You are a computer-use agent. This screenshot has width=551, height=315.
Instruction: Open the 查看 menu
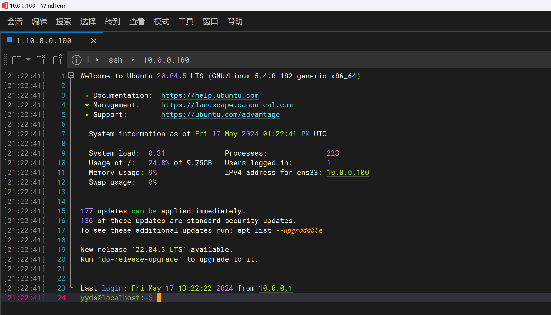point(137,22)
